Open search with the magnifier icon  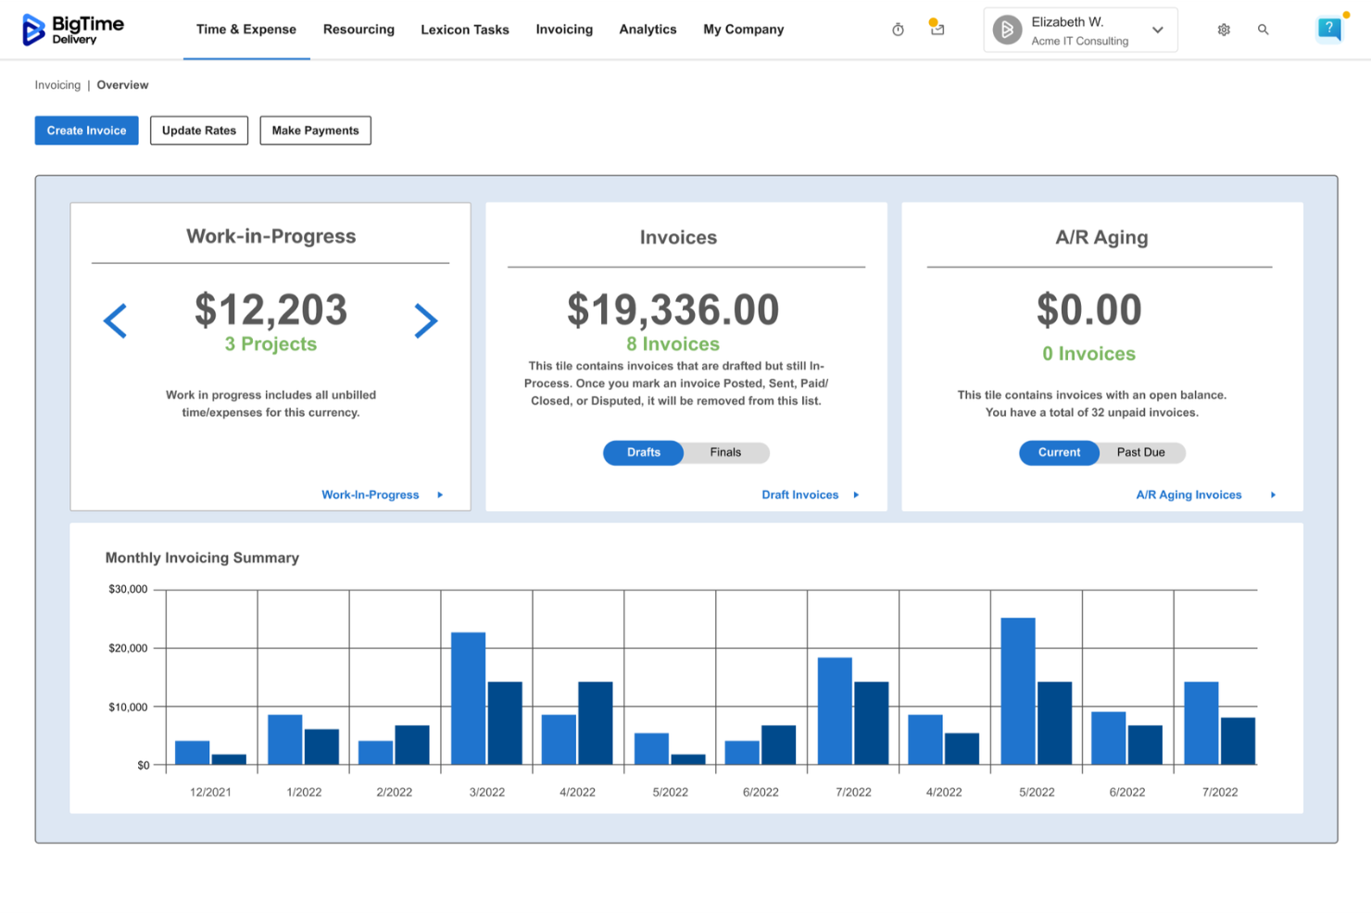(x=1263, y=29)
